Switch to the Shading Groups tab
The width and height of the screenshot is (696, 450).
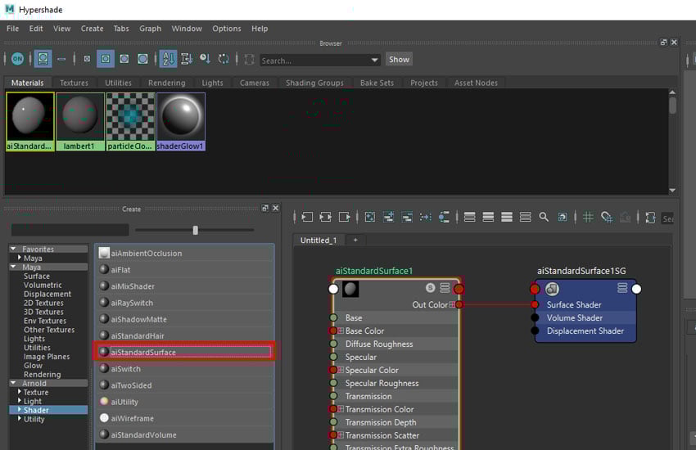point(314,83)
